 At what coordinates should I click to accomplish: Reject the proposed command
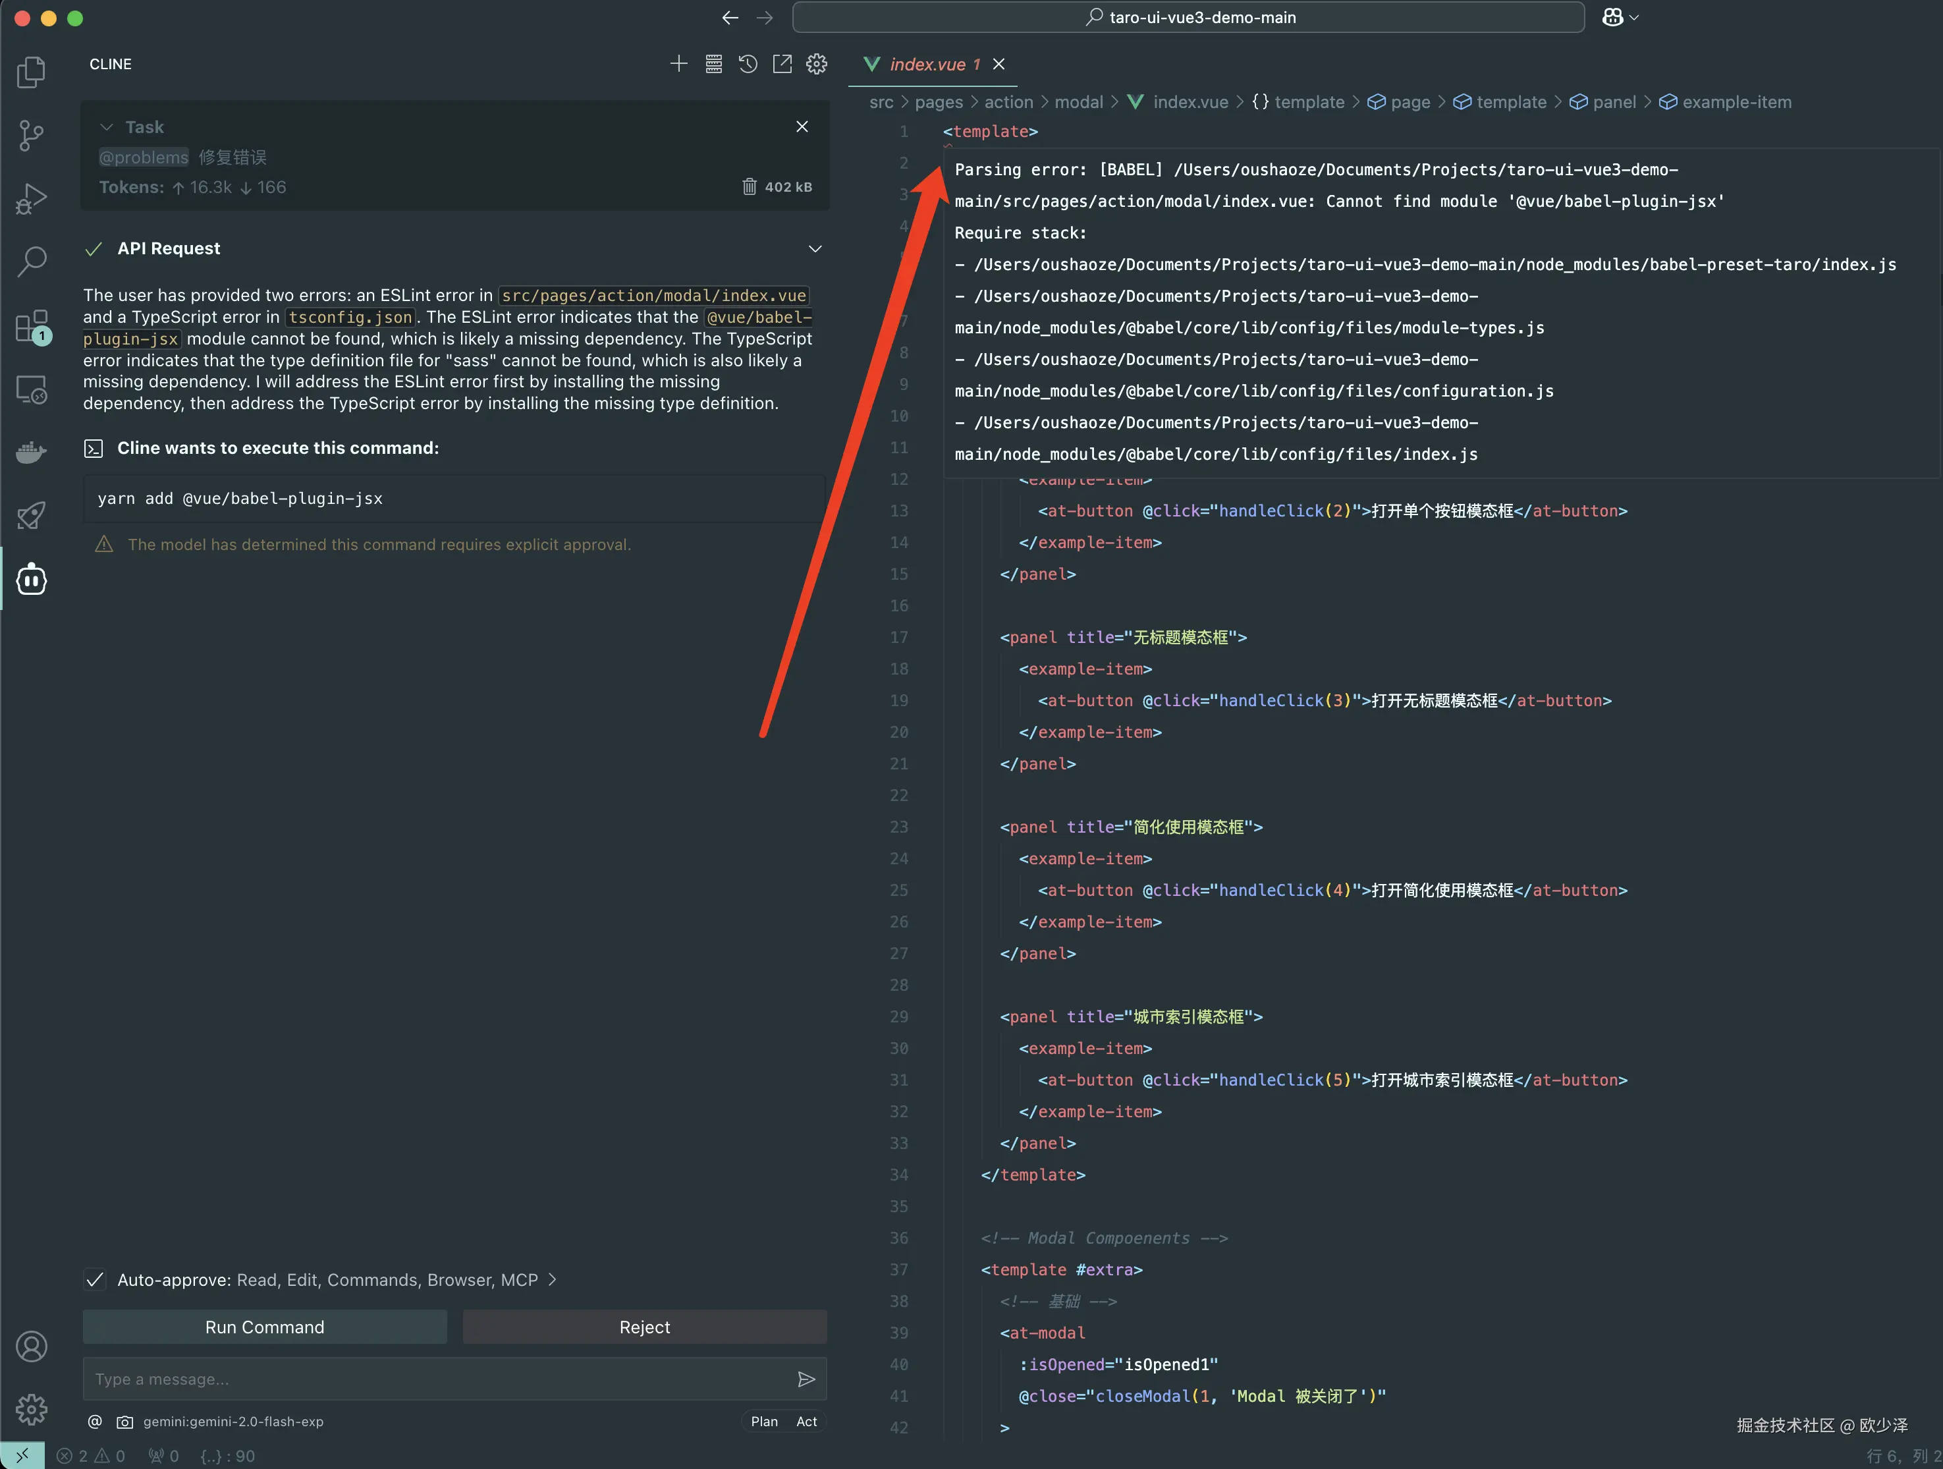pos(644,1327)
